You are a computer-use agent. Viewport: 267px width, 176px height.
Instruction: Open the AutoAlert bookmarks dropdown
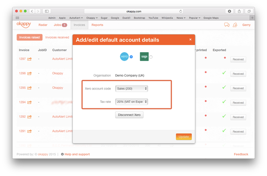(x=76, y=18)
